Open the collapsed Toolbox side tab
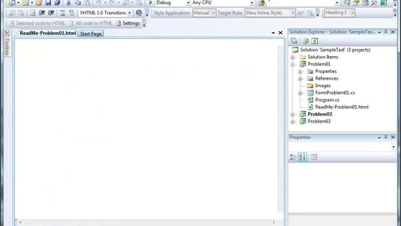The height and width of the screenshot is (226, 401). (8, 43)
